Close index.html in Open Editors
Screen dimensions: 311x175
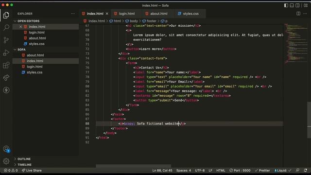point(20,27)
